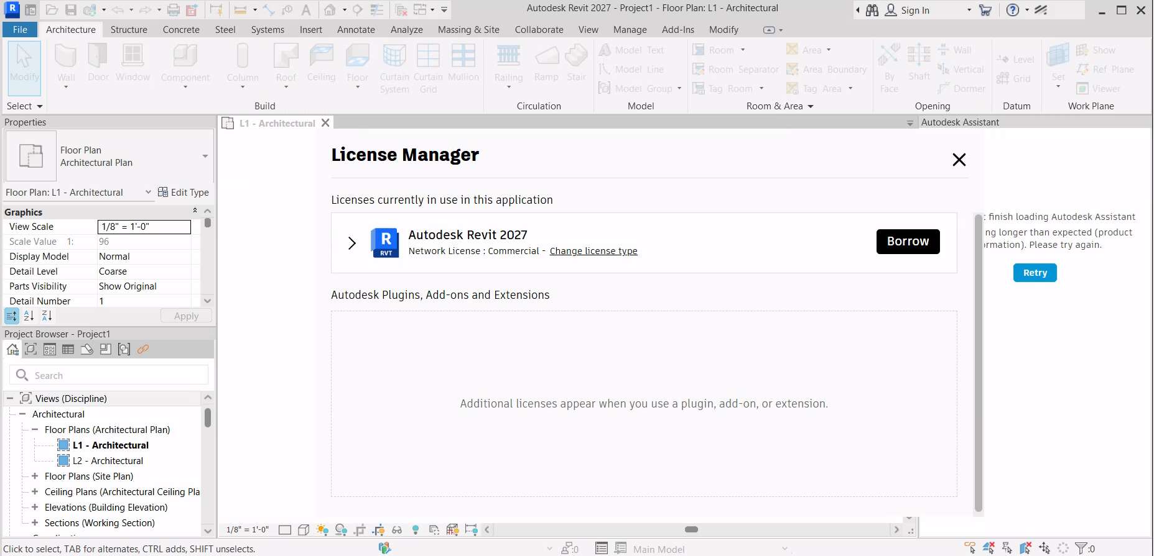The height and width of the screenshot is (556, 1154).
Task: Expand Floor Plans (Site Plan) tree node
Action: coord(35,476)
